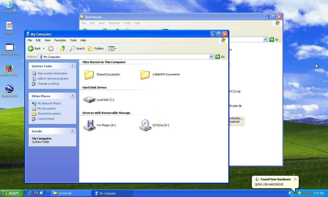Viewport: 328px width, 197px height.
Task: Click the Safely Remove Hardware tray icon
Action: pos(295,193)
